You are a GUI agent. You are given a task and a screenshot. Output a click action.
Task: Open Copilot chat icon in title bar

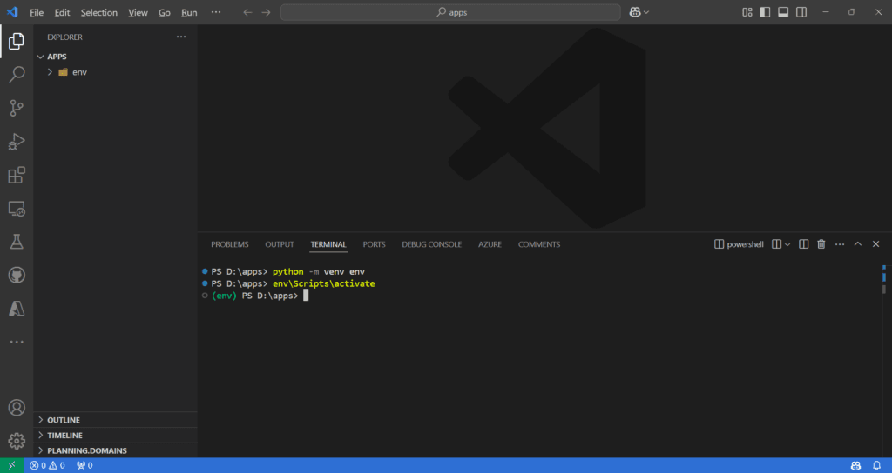click(635, 12)
